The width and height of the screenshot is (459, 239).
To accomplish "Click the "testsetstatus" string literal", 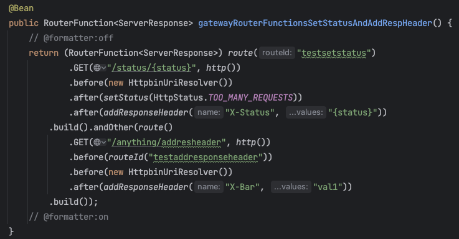I will pyautogui.click(x=334, y=53).
